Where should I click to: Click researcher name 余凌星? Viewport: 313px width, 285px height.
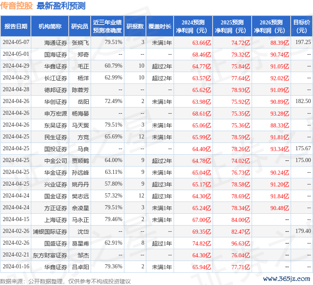[x=80, y=208]
